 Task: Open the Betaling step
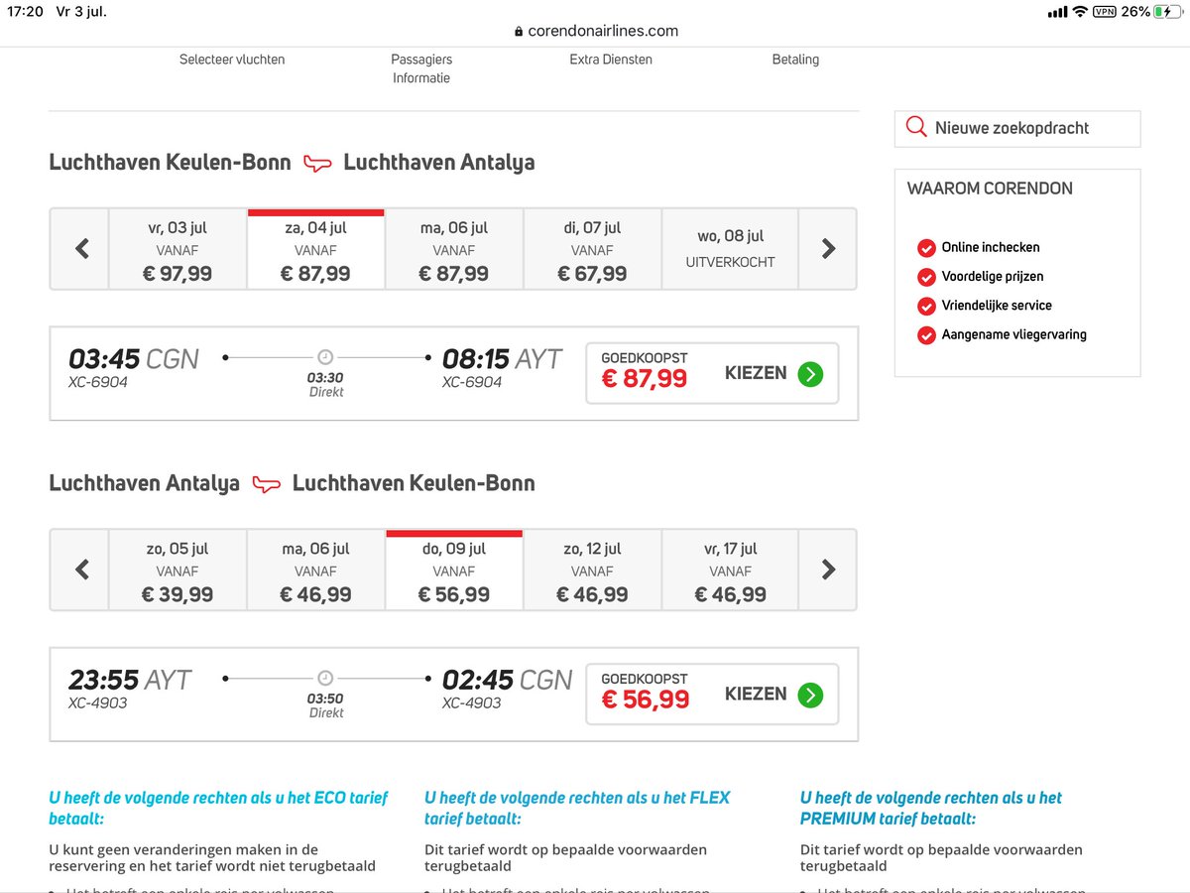click(795, 60)
